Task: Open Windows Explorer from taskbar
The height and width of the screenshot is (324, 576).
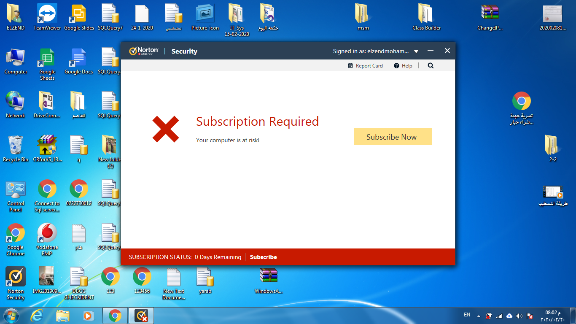Action: click(63, 316)
